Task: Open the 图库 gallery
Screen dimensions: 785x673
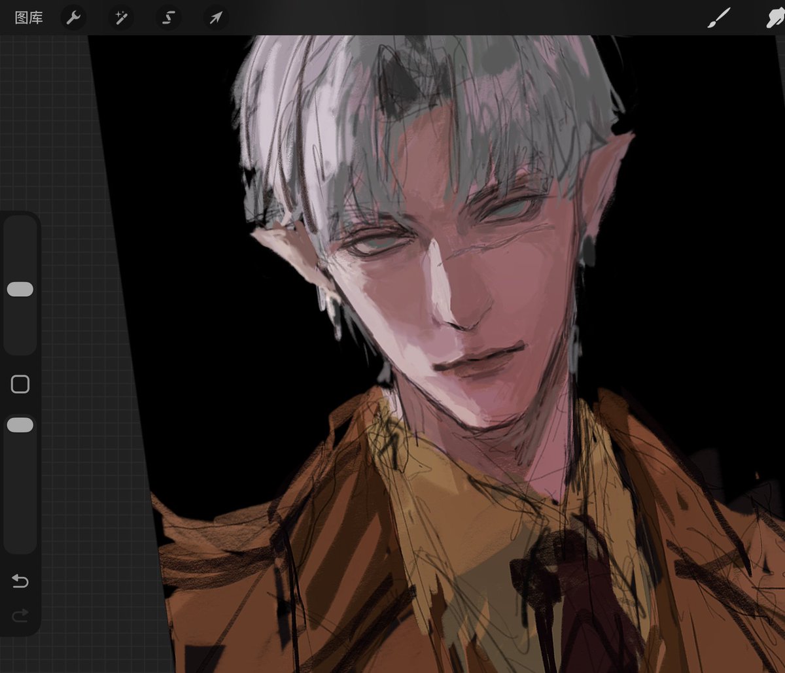Action: click(29, 18)
